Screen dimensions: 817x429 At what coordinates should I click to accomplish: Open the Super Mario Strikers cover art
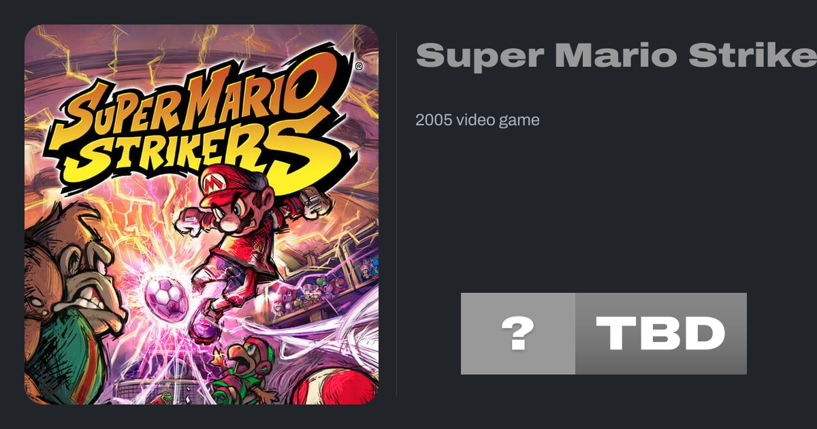202,214
